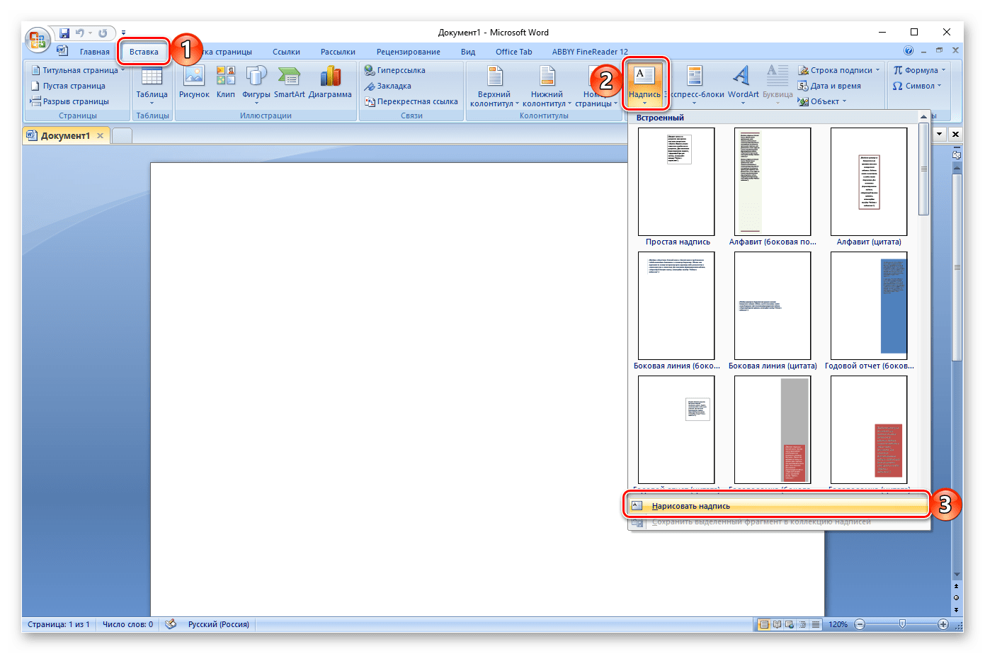Insert a picture with the Рисунок icon
The height and width of the screenshot is (654, 985).
[194, 83]
